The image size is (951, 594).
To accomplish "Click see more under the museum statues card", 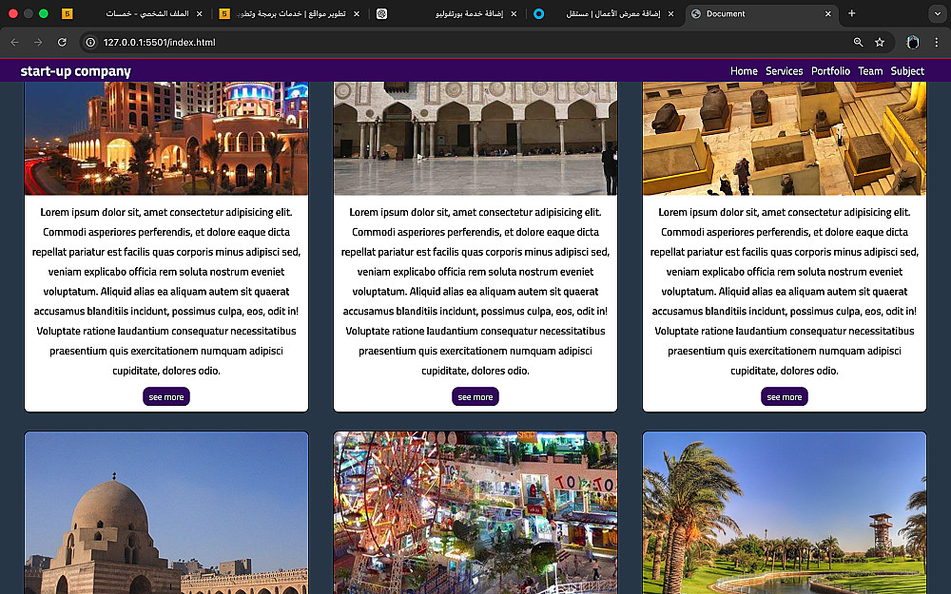I will (785, 396).
